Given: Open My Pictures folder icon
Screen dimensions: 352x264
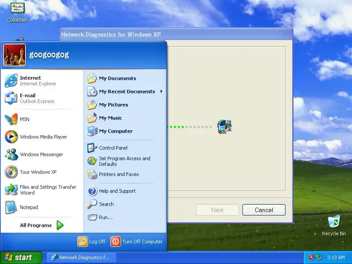Looking at the screenshot, I should pos(92,105).
